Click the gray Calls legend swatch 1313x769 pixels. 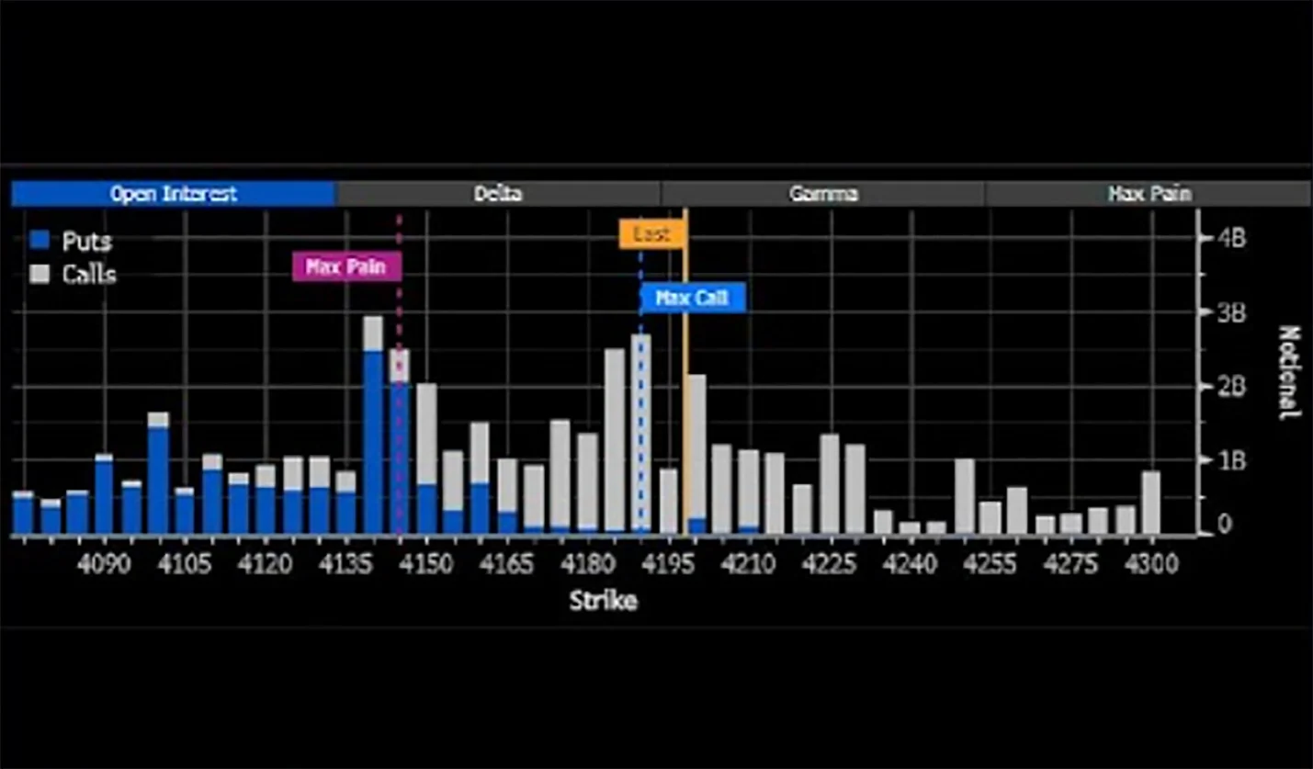point(39,274)
